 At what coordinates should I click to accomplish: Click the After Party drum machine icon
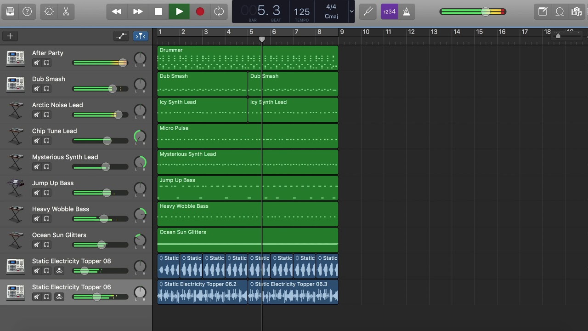click(x=15, y=57)
